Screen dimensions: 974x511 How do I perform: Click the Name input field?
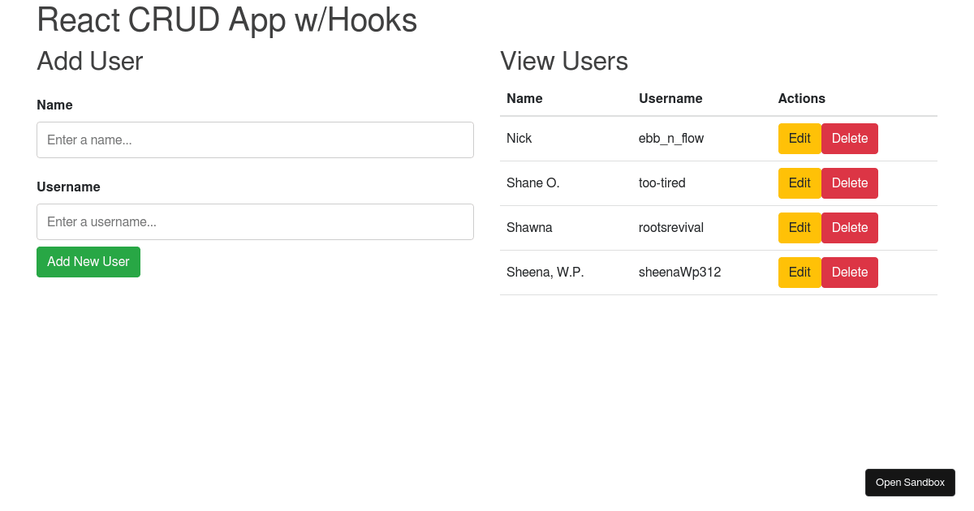click(255, 140)
